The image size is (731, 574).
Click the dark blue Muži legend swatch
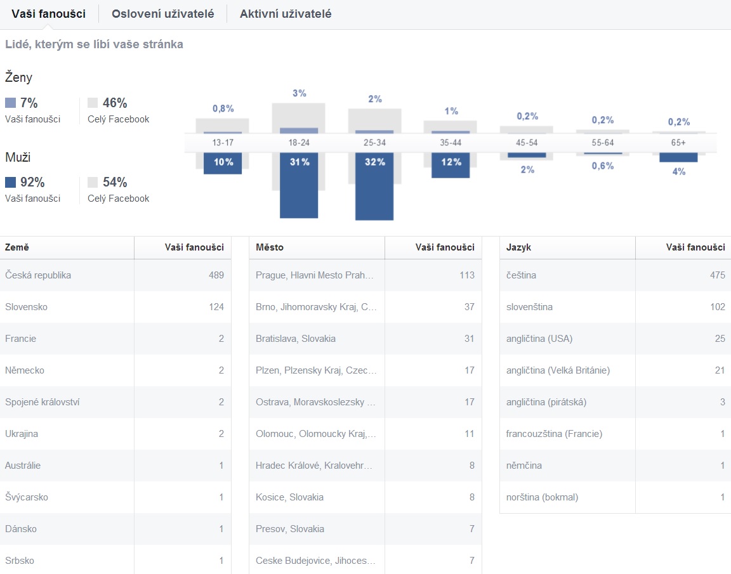10,181
